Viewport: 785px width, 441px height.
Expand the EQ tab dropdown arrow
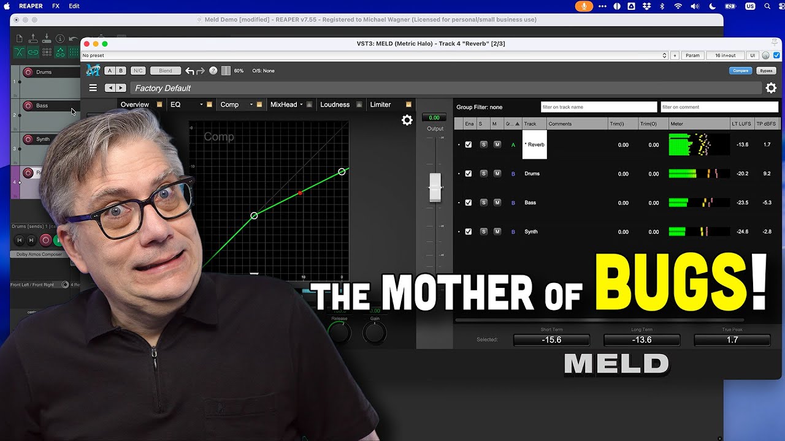click(201, 105)
